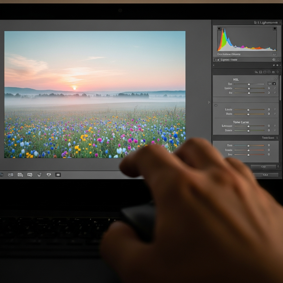
Task: Click the circular icon in HSL panel corner
Action: coord(275,79)
